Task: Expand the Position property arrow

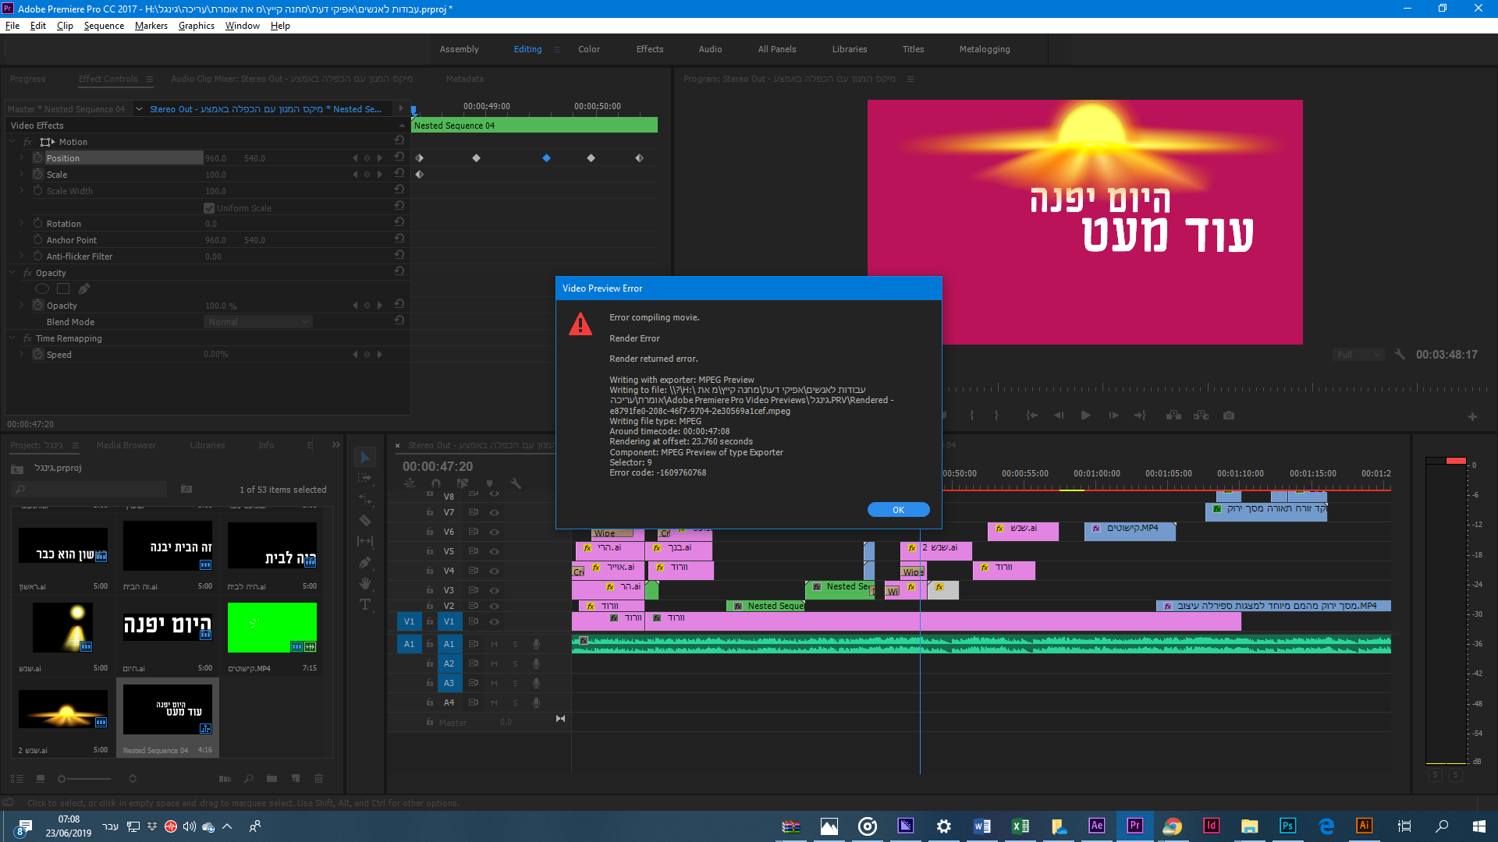Action: 22,158
